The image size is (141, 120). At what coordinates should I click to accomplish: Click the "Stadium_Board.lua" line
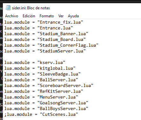coord(45,40)
